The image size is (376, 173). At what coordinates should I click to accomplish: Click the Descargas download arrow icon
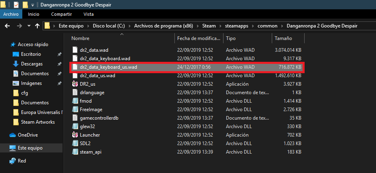(x=16, y=64)
